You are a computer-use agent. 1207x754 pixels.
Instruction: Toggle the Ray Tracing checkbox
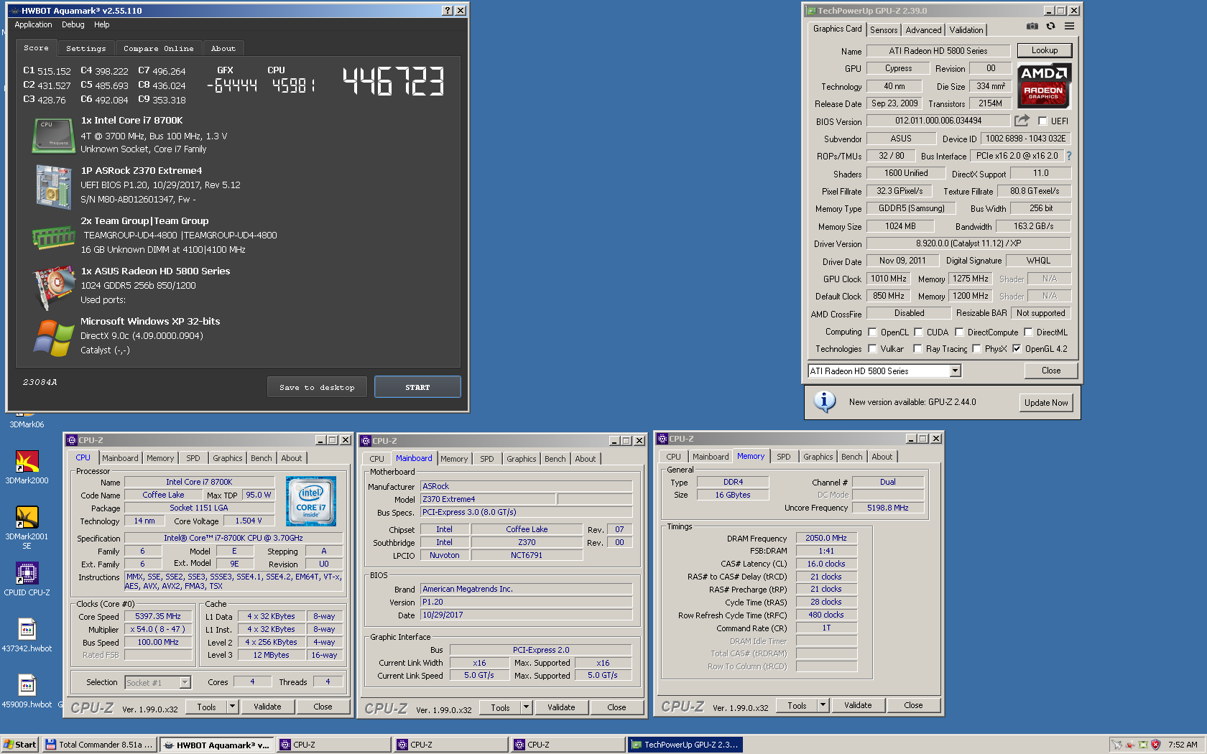coord(917,349)
